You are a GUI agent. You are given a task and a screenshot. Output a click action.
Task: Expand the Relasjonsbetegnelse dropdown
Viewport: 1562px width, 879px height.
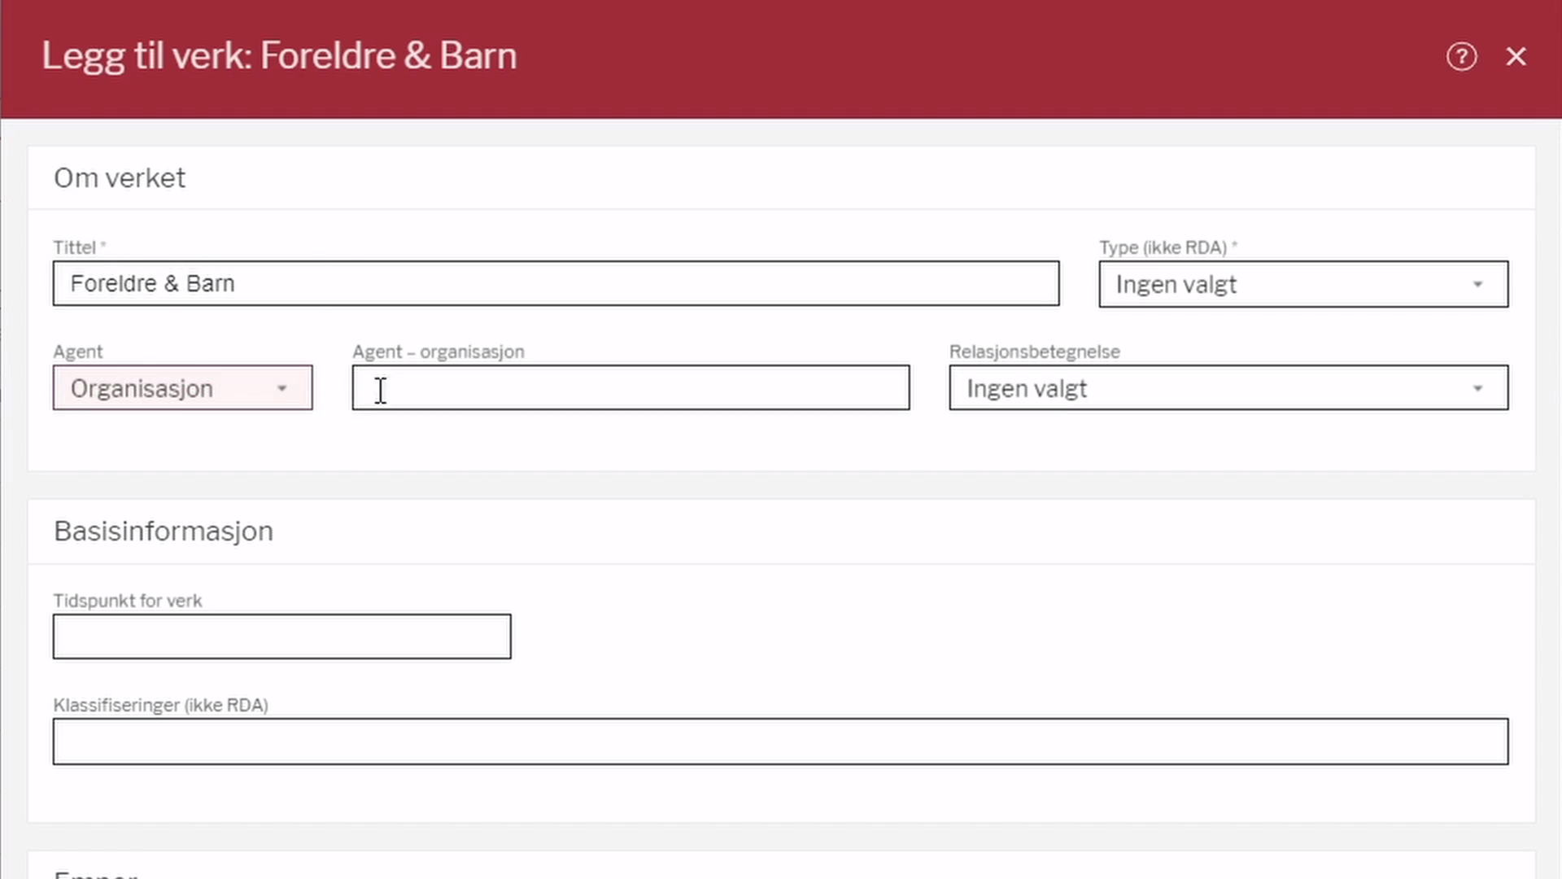[x=1212, y=388]
